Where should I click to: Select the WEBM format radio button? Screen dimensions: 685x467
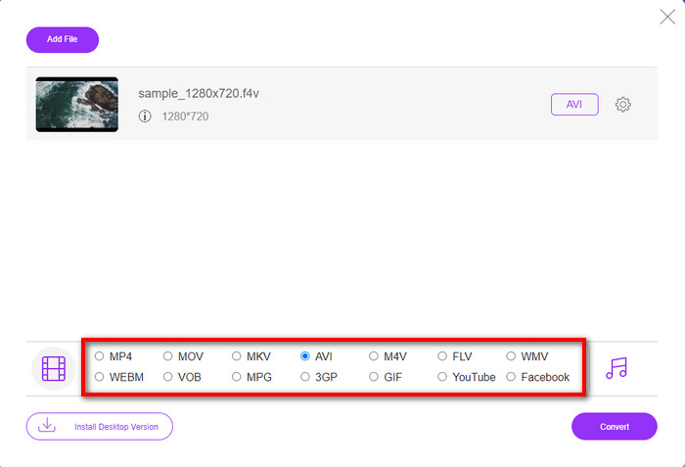pos(99,377)
